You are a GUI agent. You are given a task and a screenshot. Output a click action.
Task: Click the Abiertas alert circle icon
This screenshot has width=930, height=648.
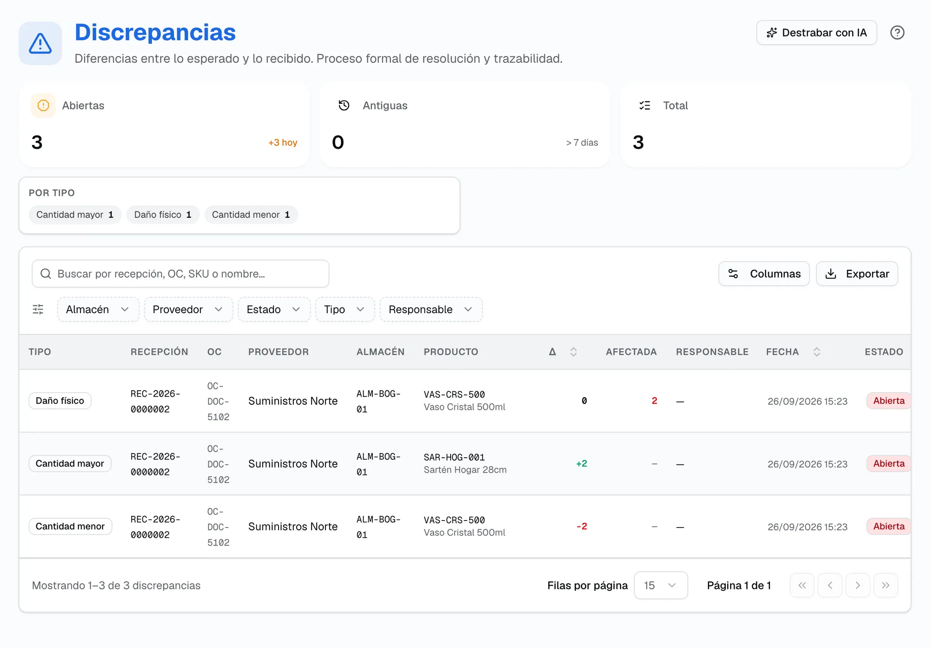(x=43, y=106)
